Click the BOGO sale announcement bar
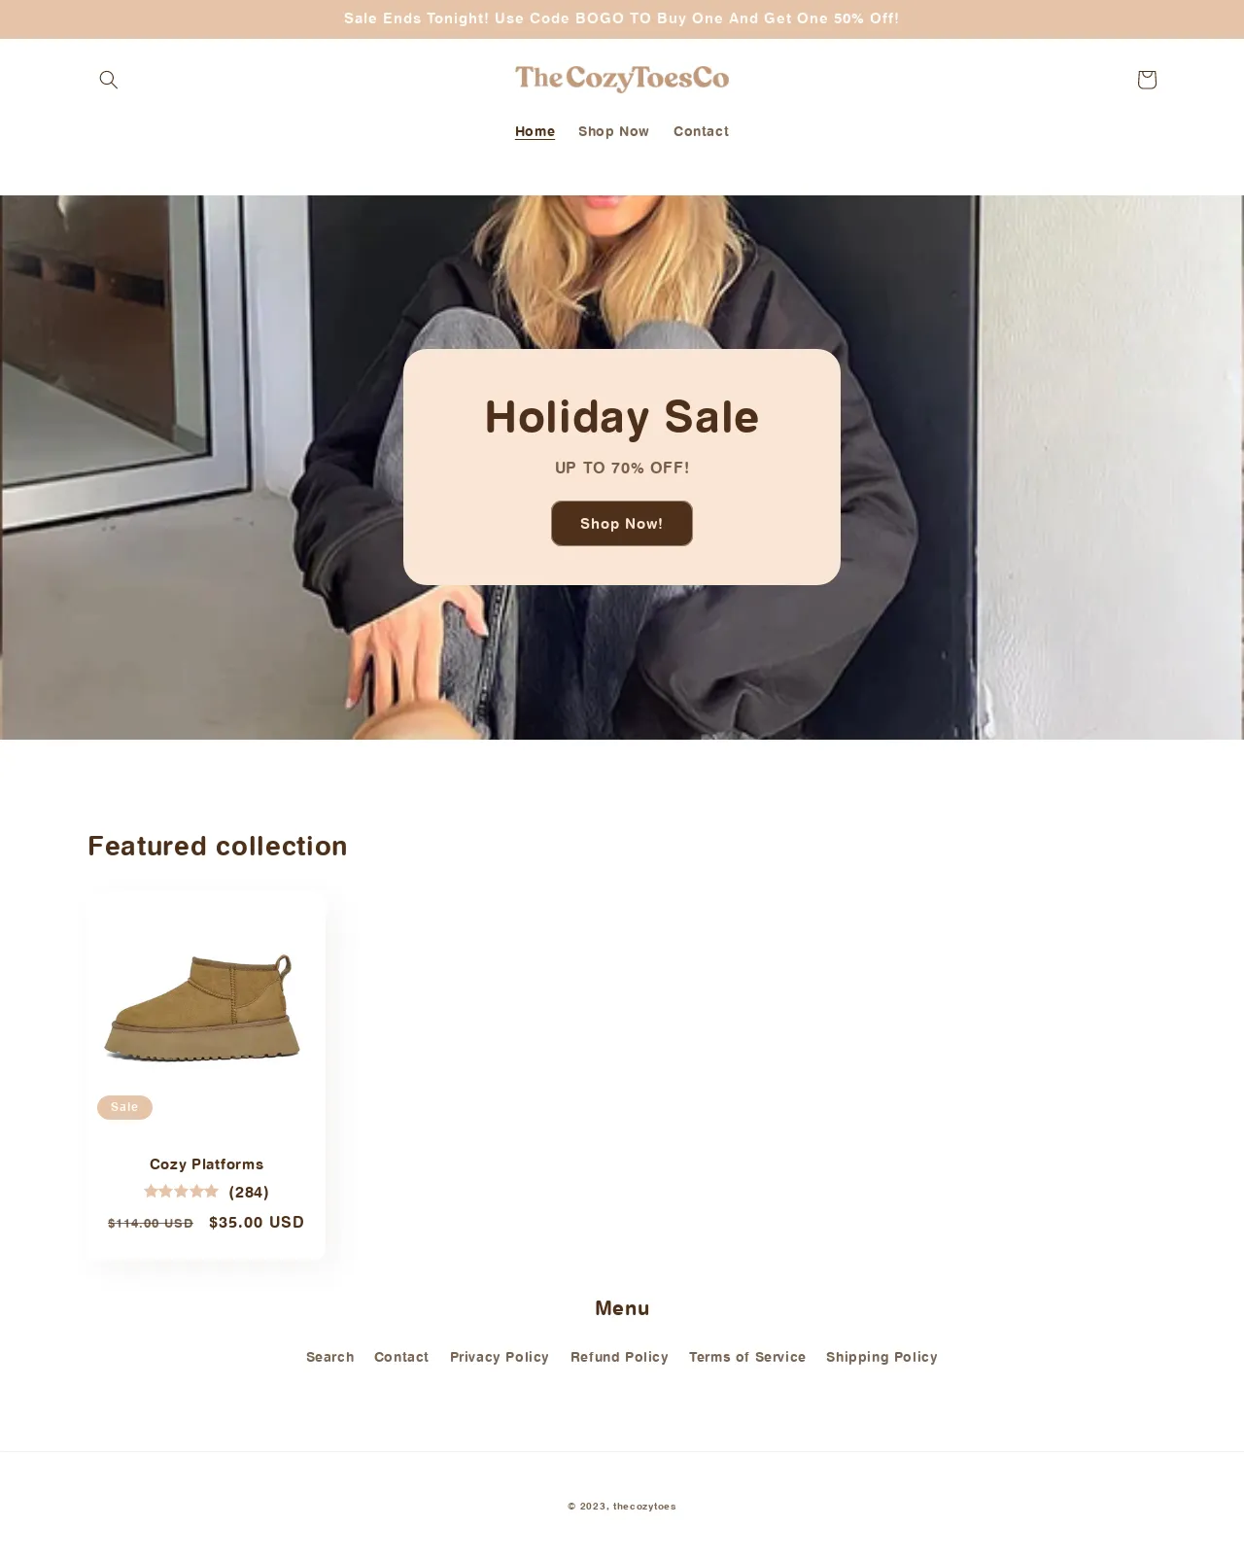This screenshot has width=1244, height=1562. click(x=622, y=18)
